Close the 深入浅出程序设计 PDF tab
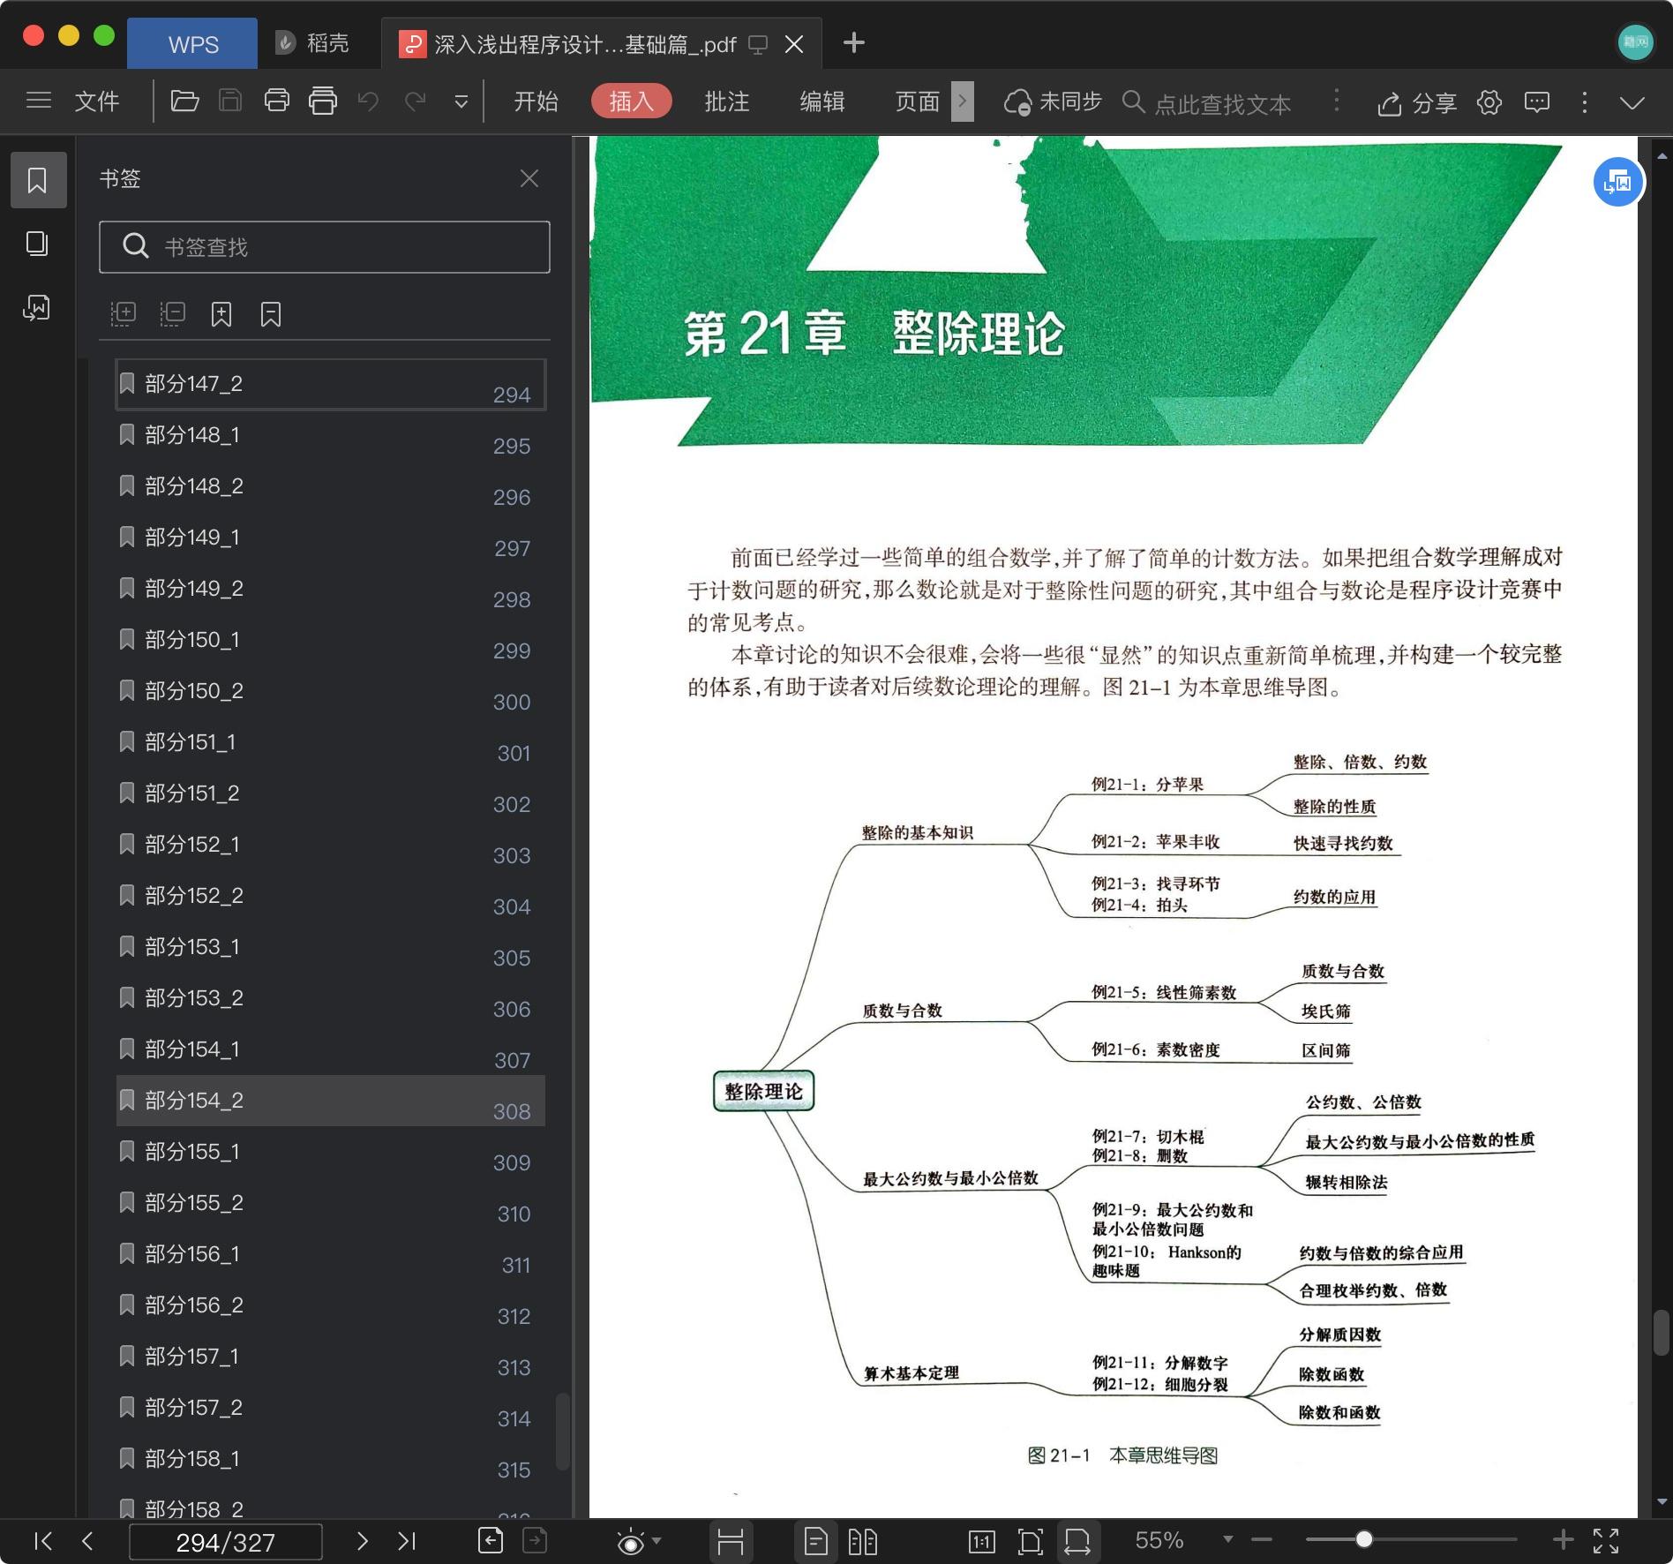 tap(794, 44)
